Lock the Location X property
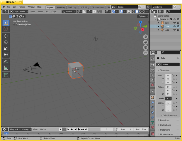182x141 pixels. [x=173, y=75]
